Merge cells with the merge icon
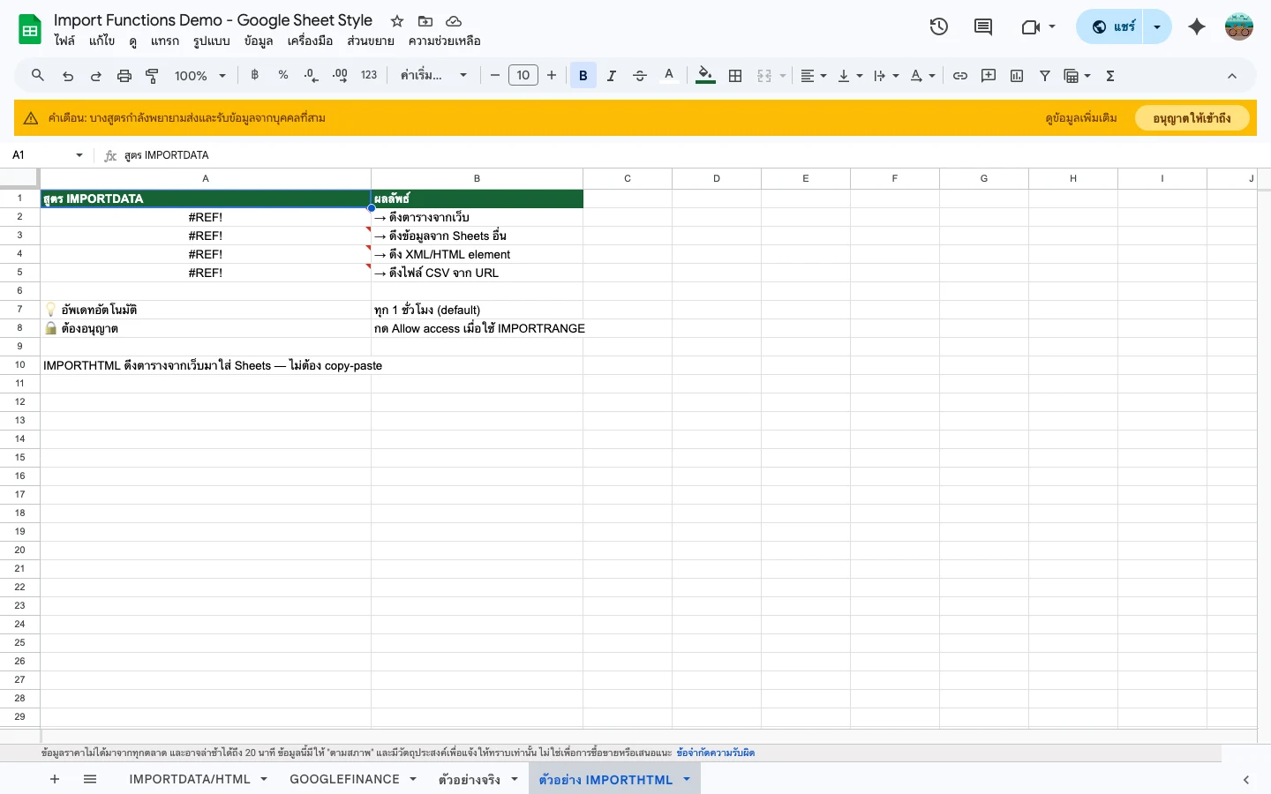This screenshot has height=794, width=1271. click(x=764, y=76)
